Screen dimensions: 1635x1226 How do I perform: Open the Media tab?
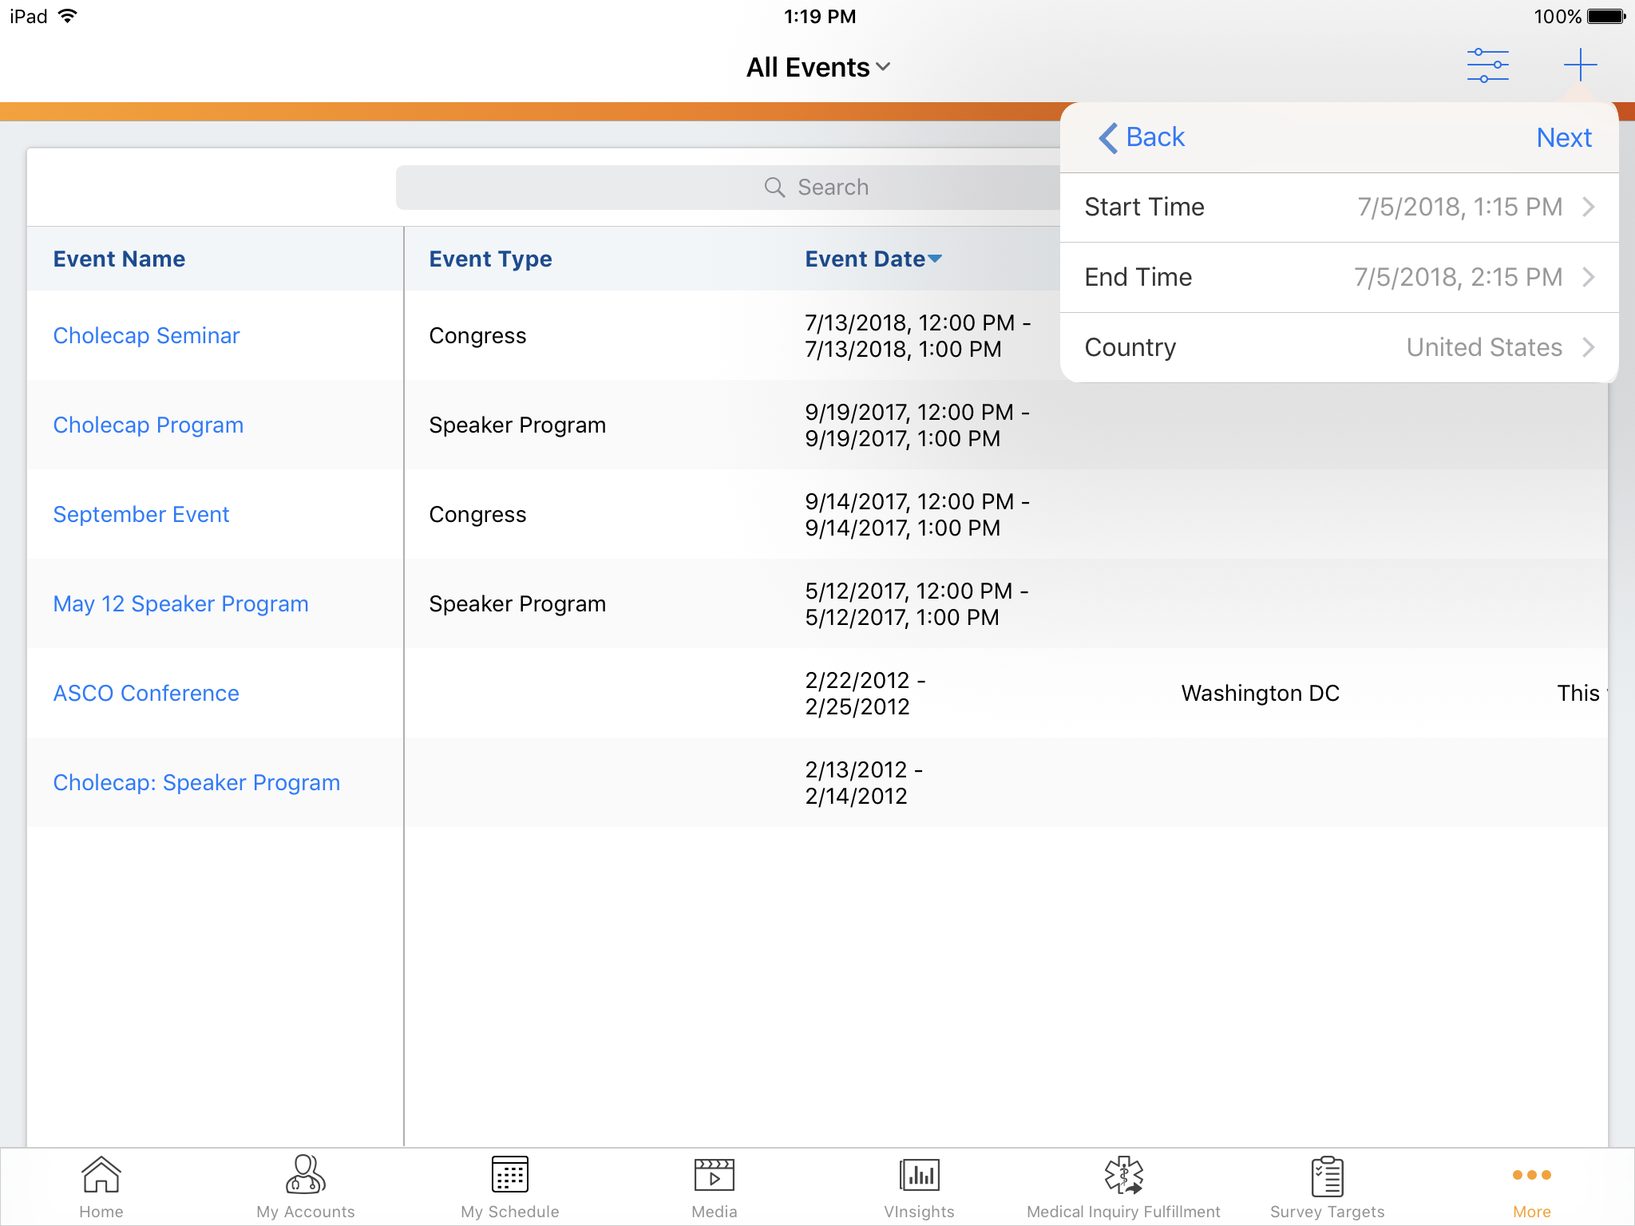714,1186
